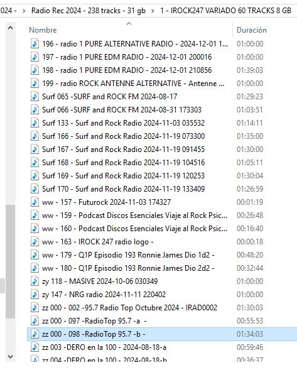This screenshot has height=370, width=297.
Task: Select ww - 163 - IROCK 247 radio logo
Action: click(x=98, y=242)
